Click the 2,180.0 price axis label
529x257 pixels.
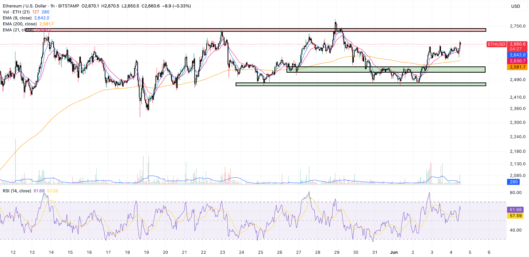pos(518,151)
